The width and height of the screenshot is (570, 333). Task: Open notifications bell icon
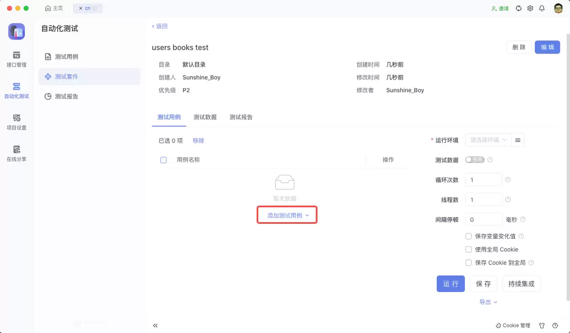pos(542,8)
